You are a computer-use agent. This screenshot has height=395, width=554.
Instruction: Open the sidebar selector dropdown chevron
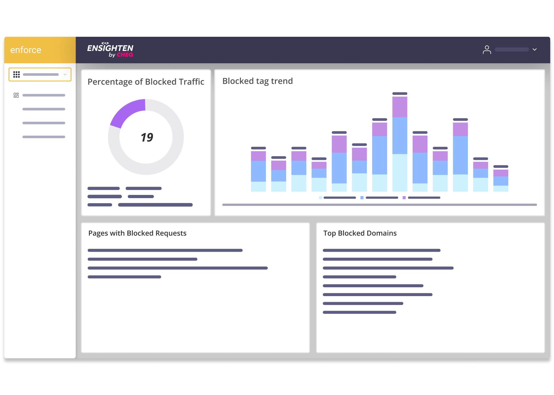click(65, 74)
